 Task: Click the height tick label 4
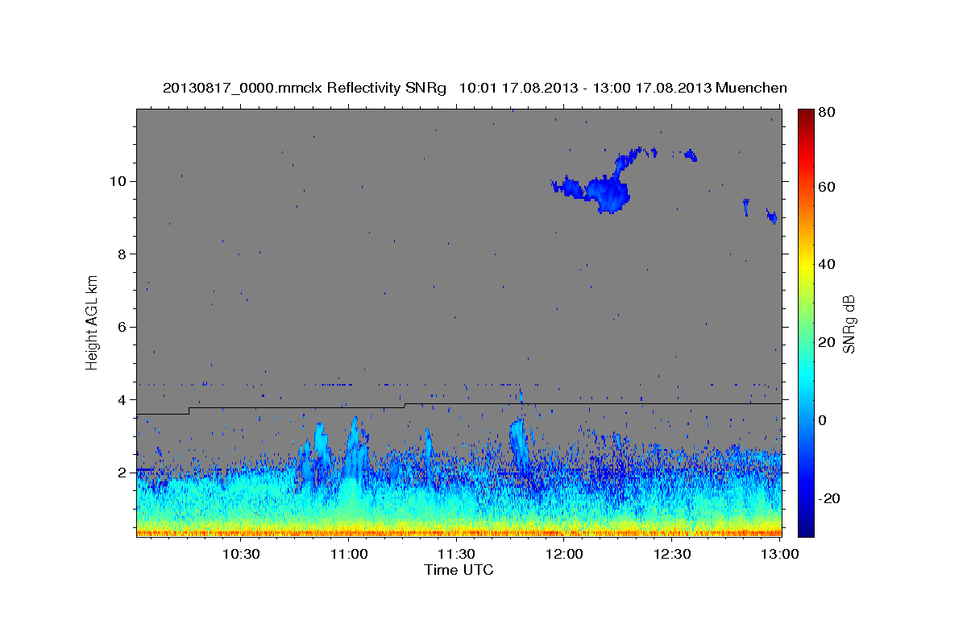[x=123, y=400]
